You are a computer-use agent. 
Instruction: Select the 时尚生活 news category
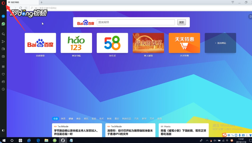(127, 119)
